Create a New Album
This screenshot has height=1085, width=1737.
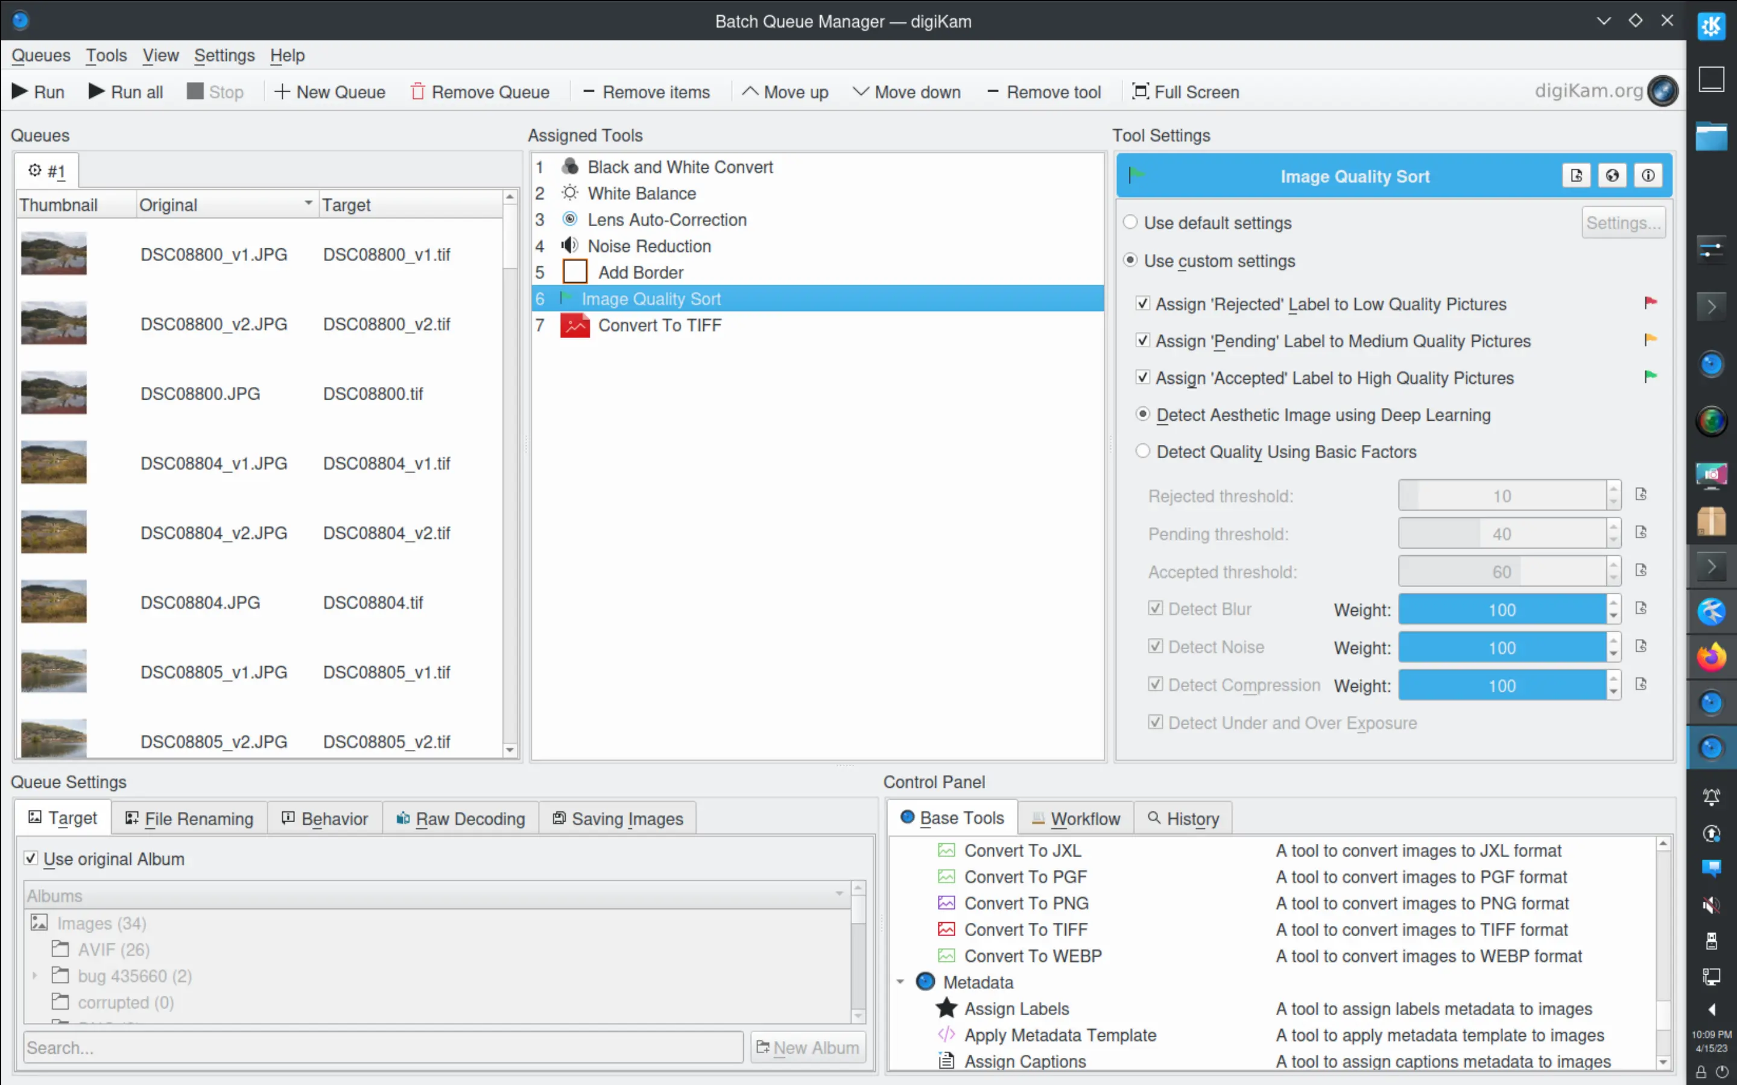(x=807, y=1047)
